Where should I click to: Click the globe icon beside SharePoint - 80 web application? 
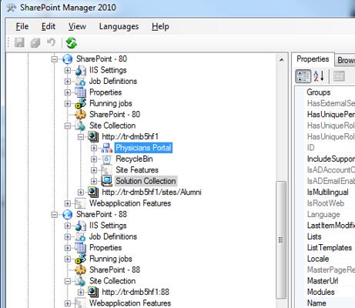click(68, 59)
